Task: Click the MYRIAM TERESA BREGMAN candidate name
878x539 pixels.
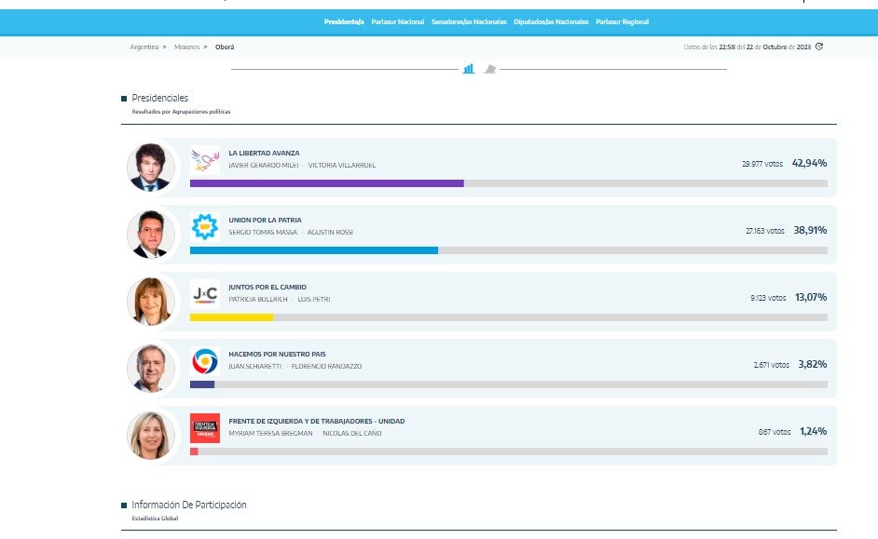Action: point(270,434)
